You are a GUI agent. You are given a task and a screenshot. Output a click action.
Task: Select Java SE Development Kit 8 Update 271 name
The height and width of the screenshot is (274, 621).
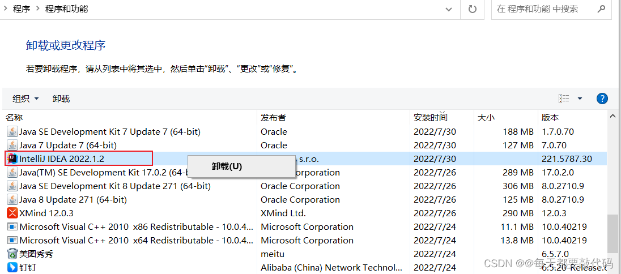(115, 186)
